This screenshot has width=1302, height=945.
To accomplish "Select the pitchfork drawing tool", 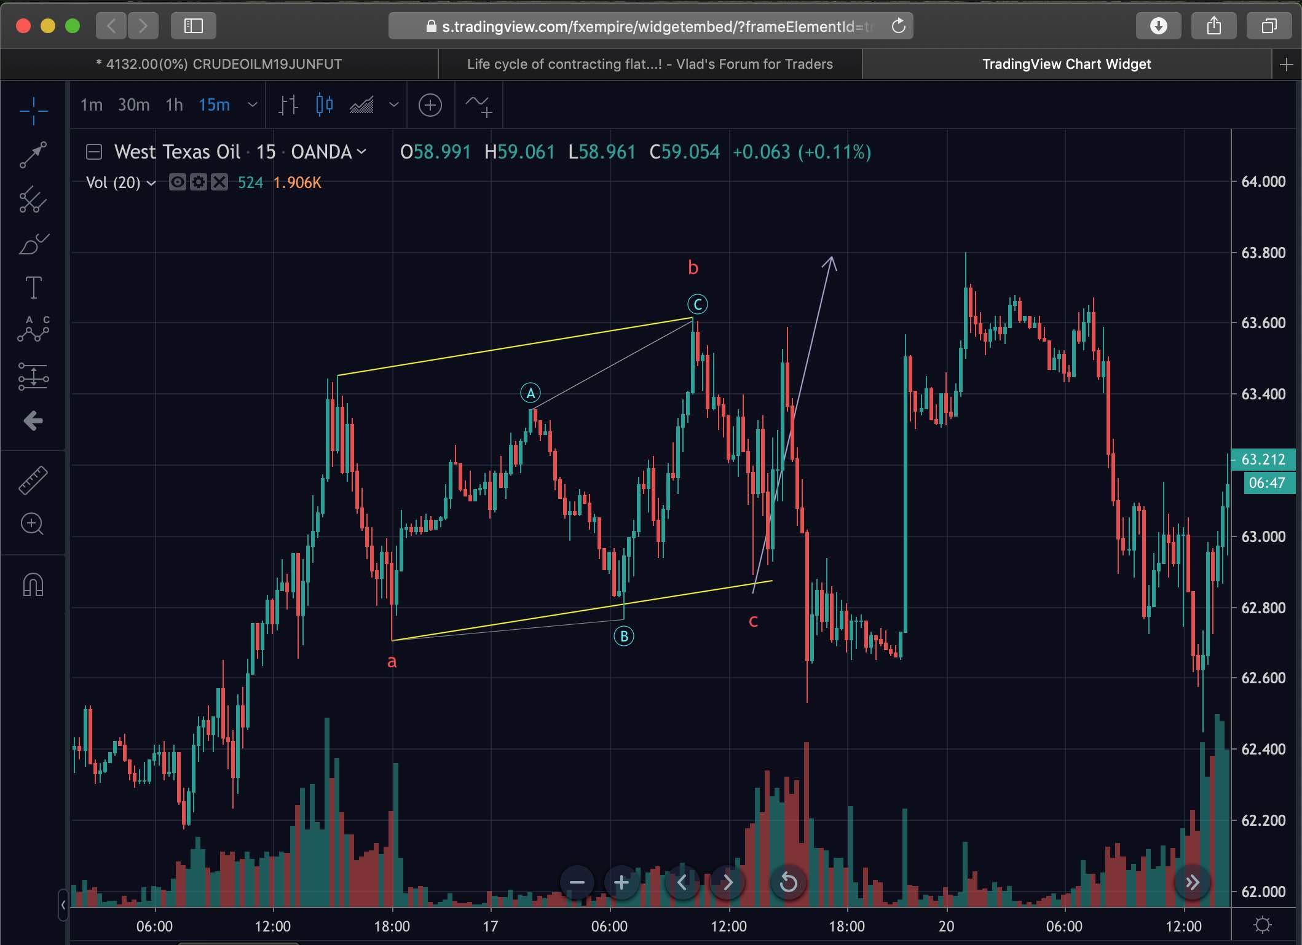I will pos(33,200).
